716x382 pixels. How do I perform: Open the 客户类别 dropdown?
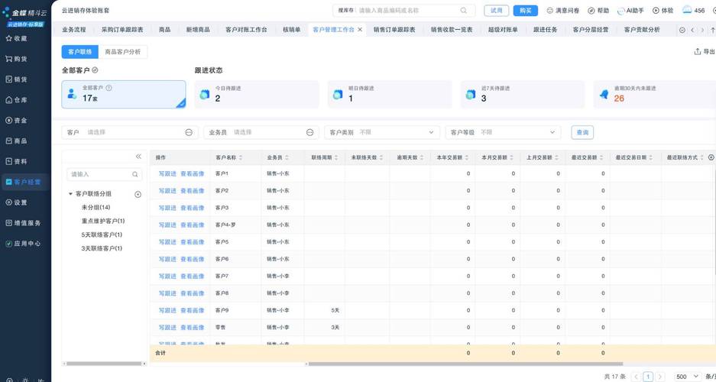click(x=382, y=132)
